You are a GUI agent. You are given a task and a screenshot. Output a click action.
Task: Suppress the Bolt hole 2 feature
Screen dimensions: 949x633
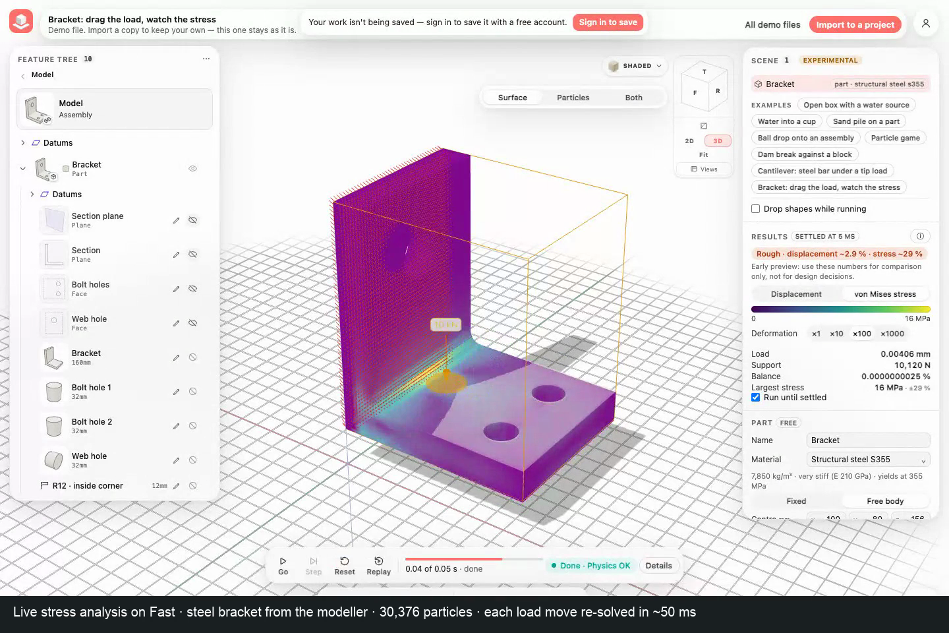pyautogui.click(x=193, y=426)
